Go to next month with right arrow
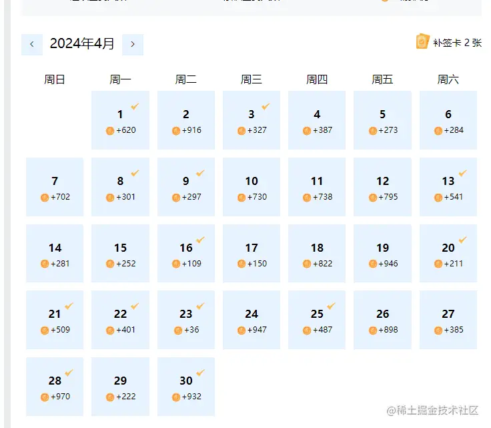The width and height of the screenshot is (491, 428). [133, 45]
